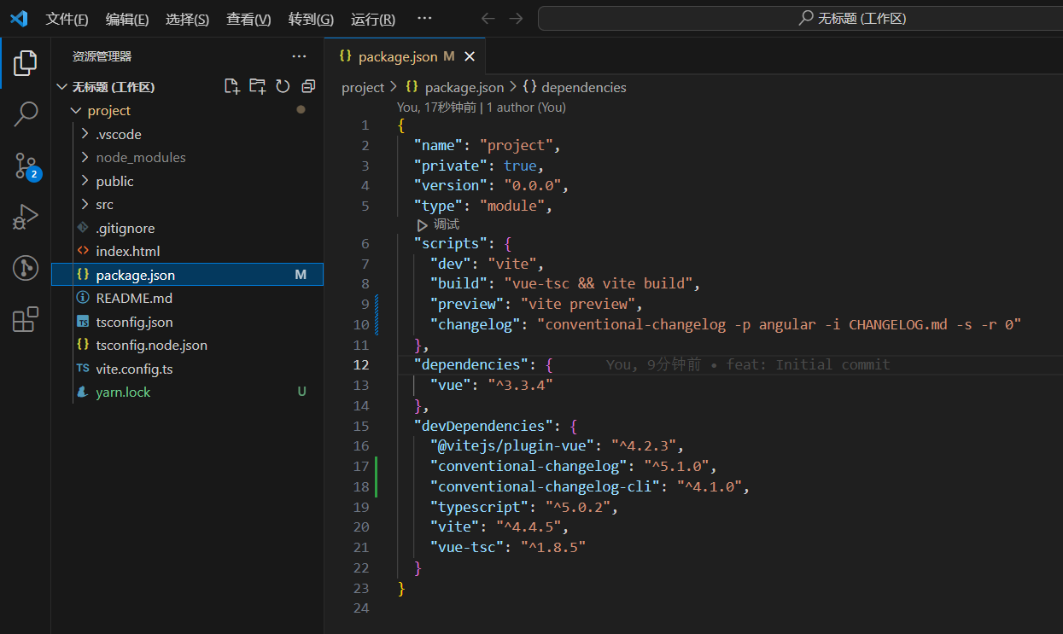
Task: Open the Search view in activity bar
Action: [x=26, y=114]
